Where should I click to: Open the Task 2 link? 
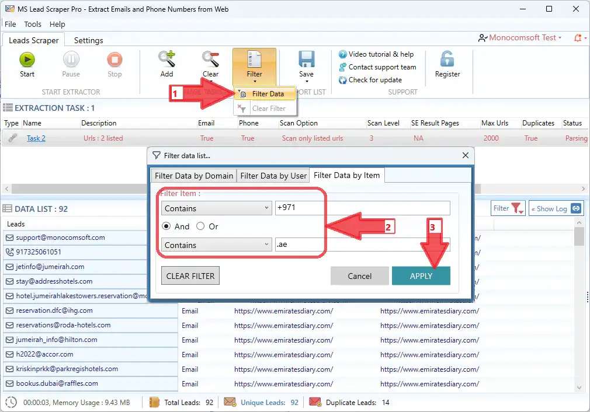(36, 138)
